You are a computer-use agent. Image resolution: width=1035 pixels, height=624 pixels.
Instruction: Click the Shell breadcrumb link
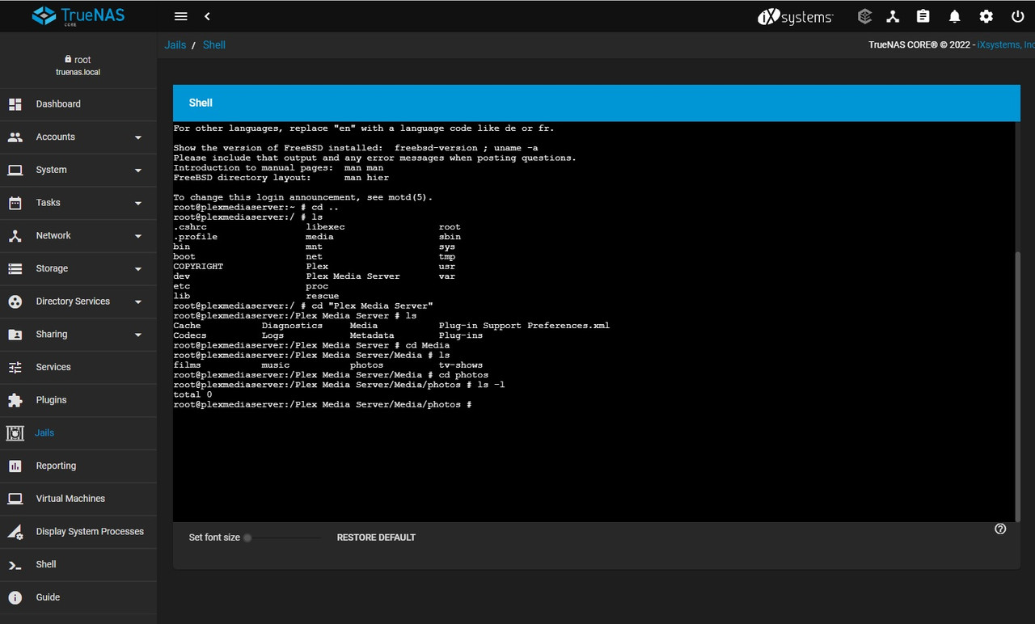click(x=214, y=45)
